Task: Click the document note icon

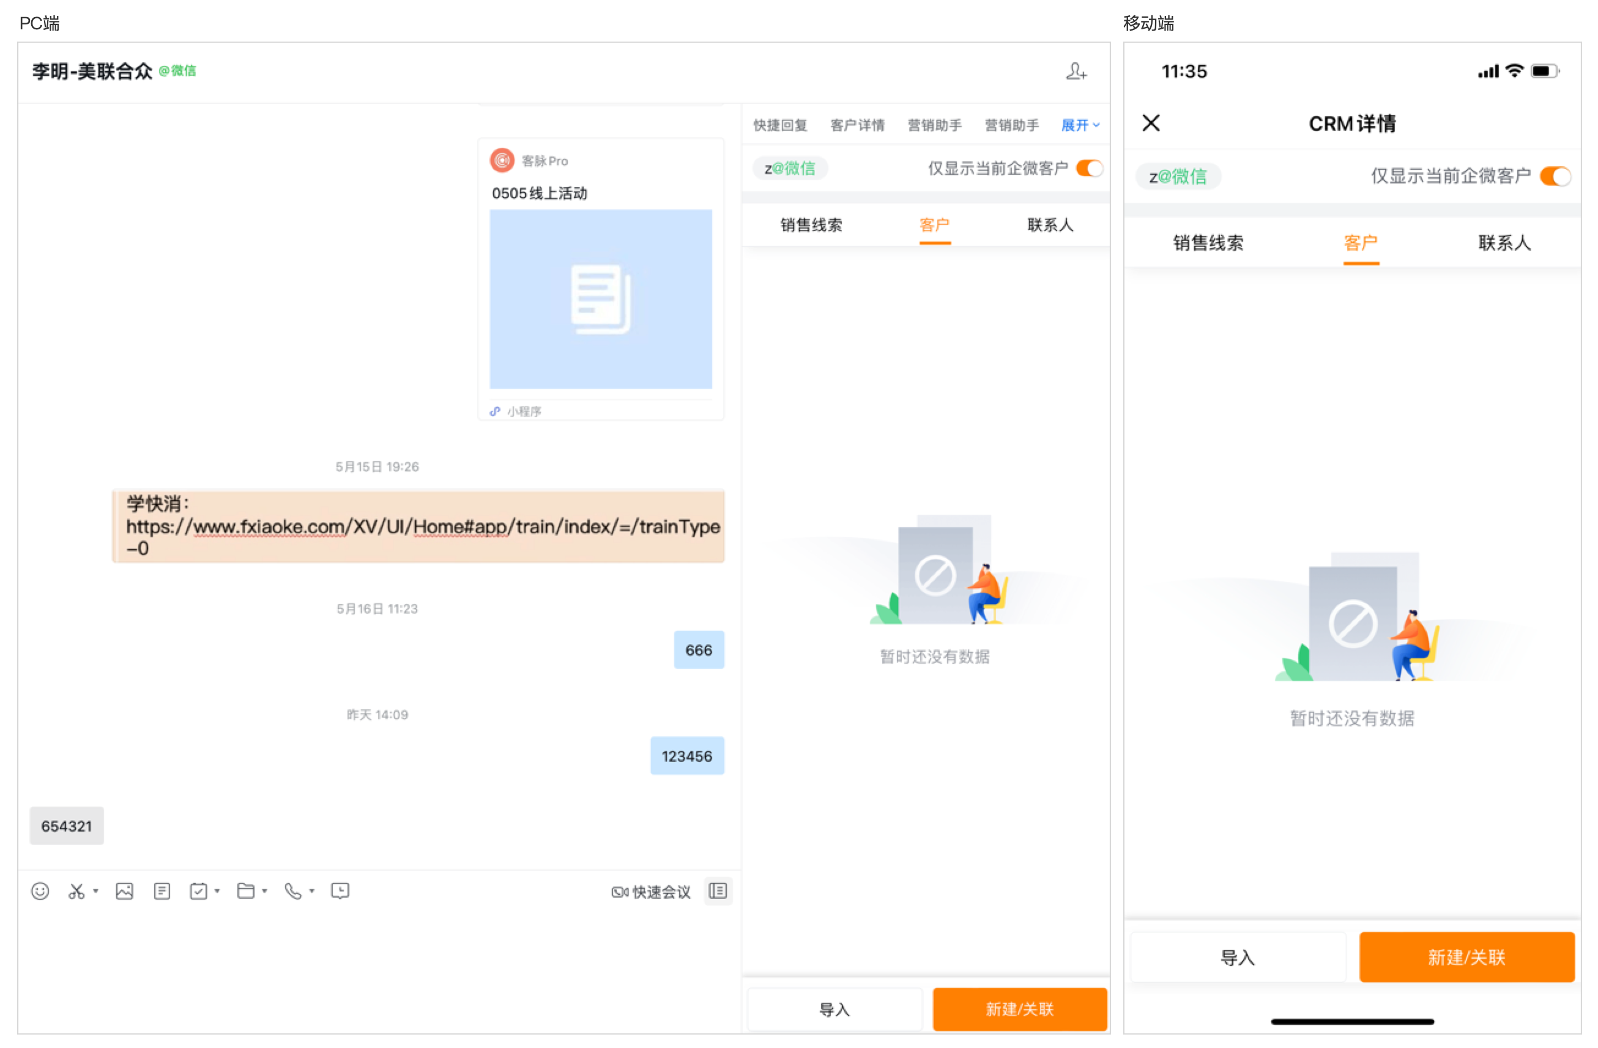Action: (162, 891)
